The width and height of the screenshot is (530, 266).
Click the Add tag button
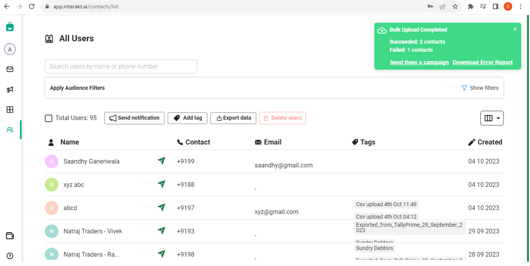click(x=188, y=118)
